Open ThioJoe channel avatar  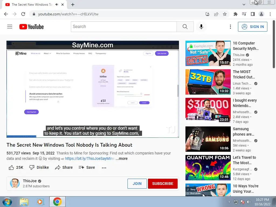15,183
